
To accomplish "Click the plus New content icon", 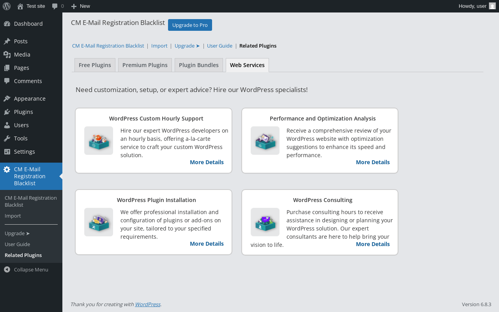I will click(x=74, y=6).
